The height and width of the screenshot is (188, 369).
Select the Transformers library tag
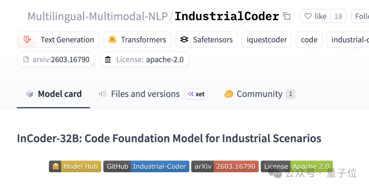point(137,40)
